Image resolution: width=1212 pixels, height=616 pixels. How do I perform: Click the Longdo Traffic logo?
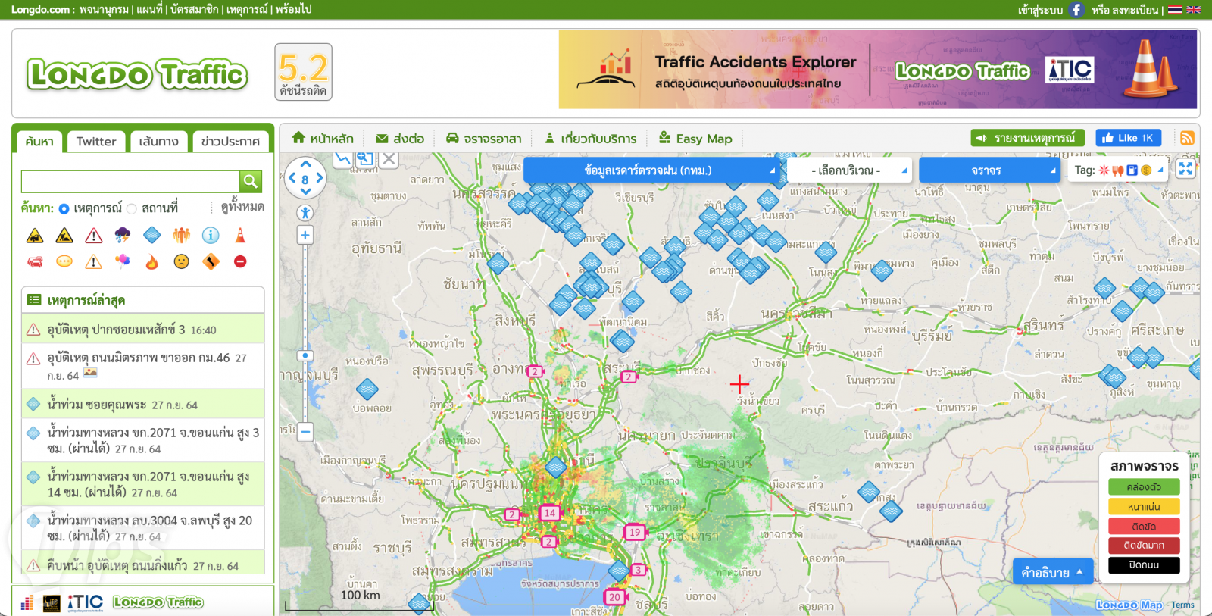(x=137, y=74)
